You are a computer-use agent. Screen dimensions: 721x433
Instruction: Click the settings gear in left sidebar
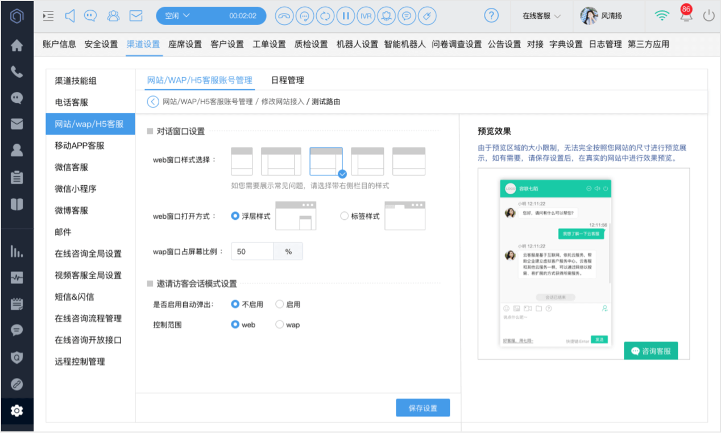17,410
